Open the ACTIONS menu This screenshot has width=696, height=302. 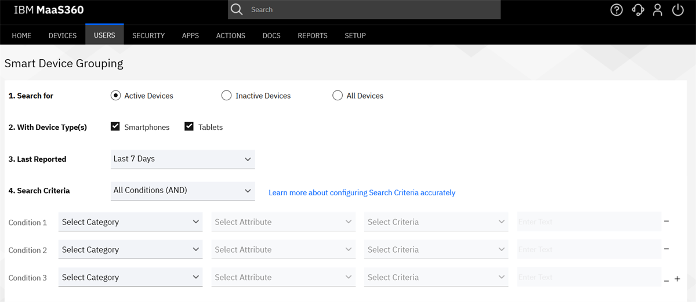pyautogui.click(x=231, y=35)
